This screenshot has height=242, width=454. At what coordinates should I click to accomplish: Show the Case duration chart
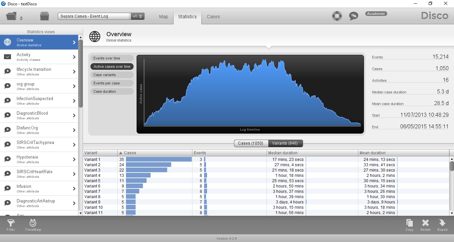[112, 91]
